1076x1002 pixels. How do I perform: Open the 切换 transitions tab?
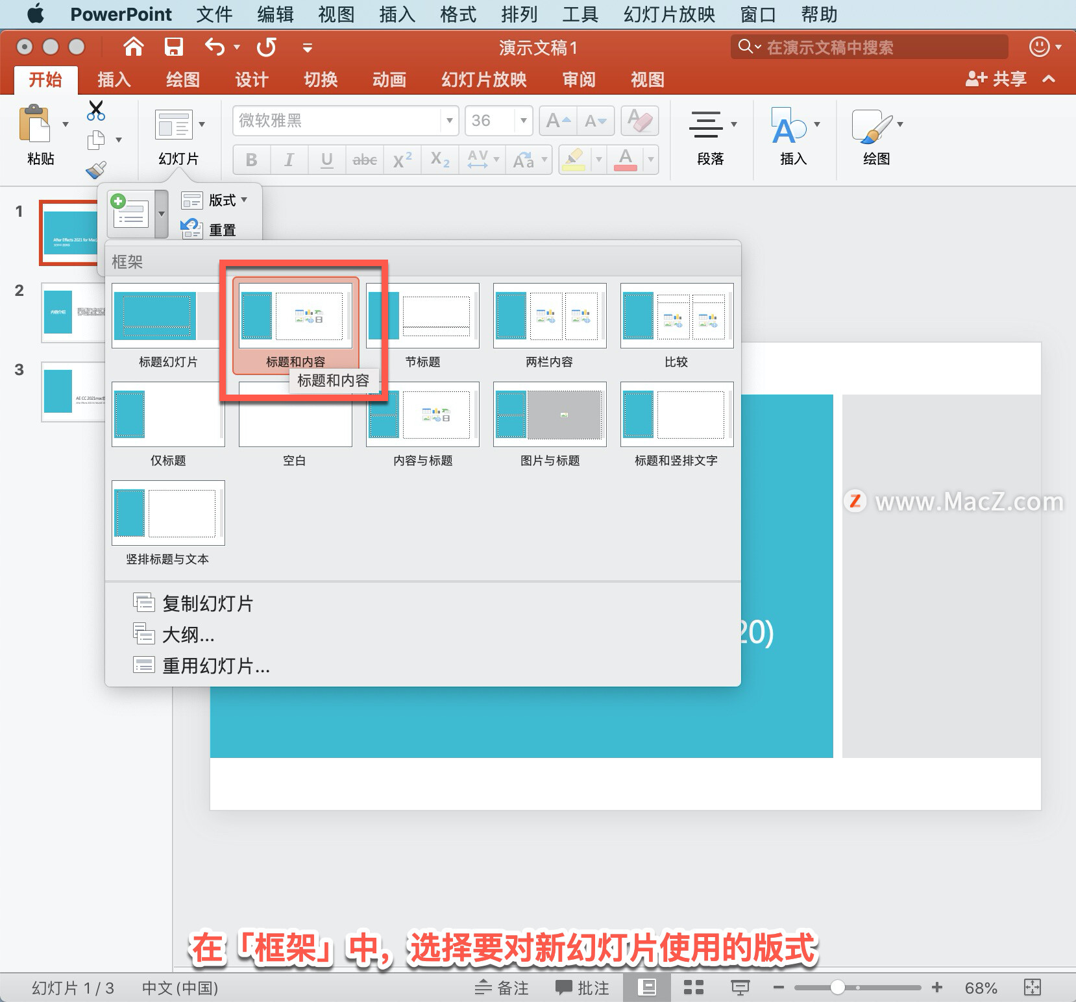tap(321, 80)
